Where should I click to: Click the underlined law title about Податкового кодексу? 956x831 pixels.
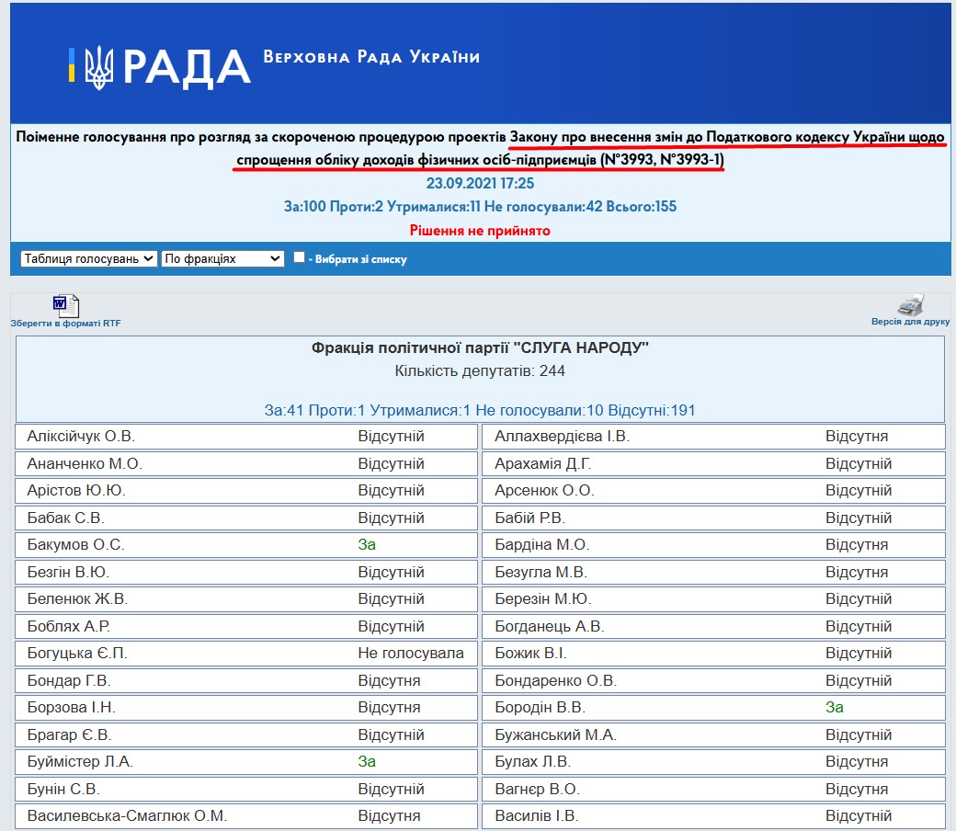[590, 148]
